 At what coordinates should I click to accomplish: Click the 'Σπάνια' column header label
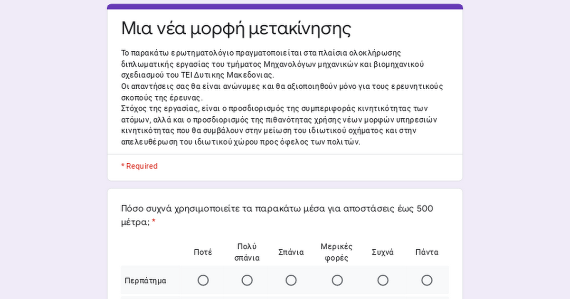[291, 252]
